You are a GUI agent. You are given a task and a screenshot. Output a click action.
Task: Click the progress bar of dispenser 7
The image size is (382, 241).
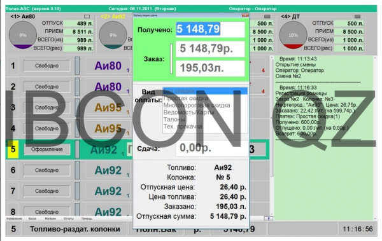point(77,191)
